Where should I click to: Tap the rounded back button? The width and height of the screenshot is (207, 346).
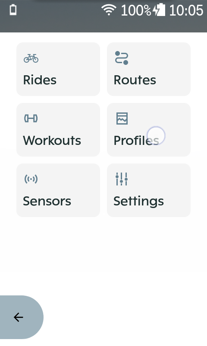[x=22, y=317]
